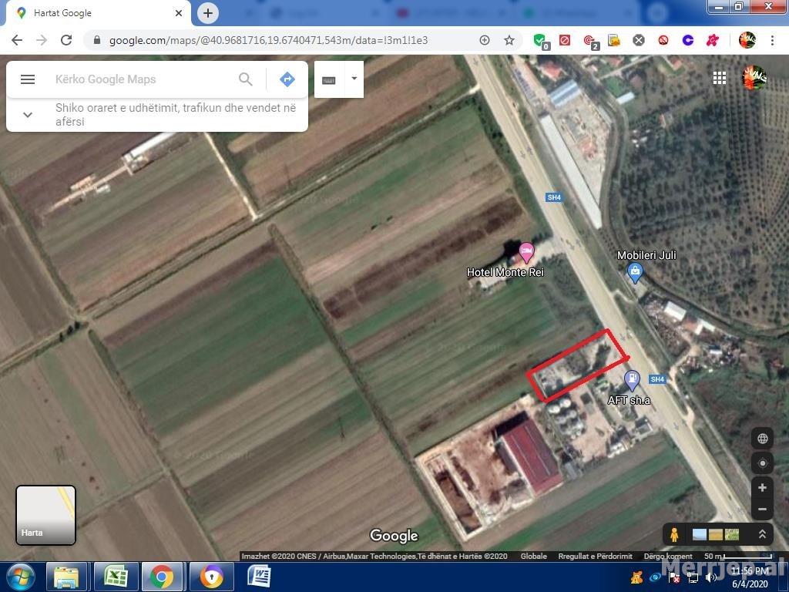Viewport: 789px width, 592px height.
Task: Click the search magnifier icon
Action: pos(245,79)
